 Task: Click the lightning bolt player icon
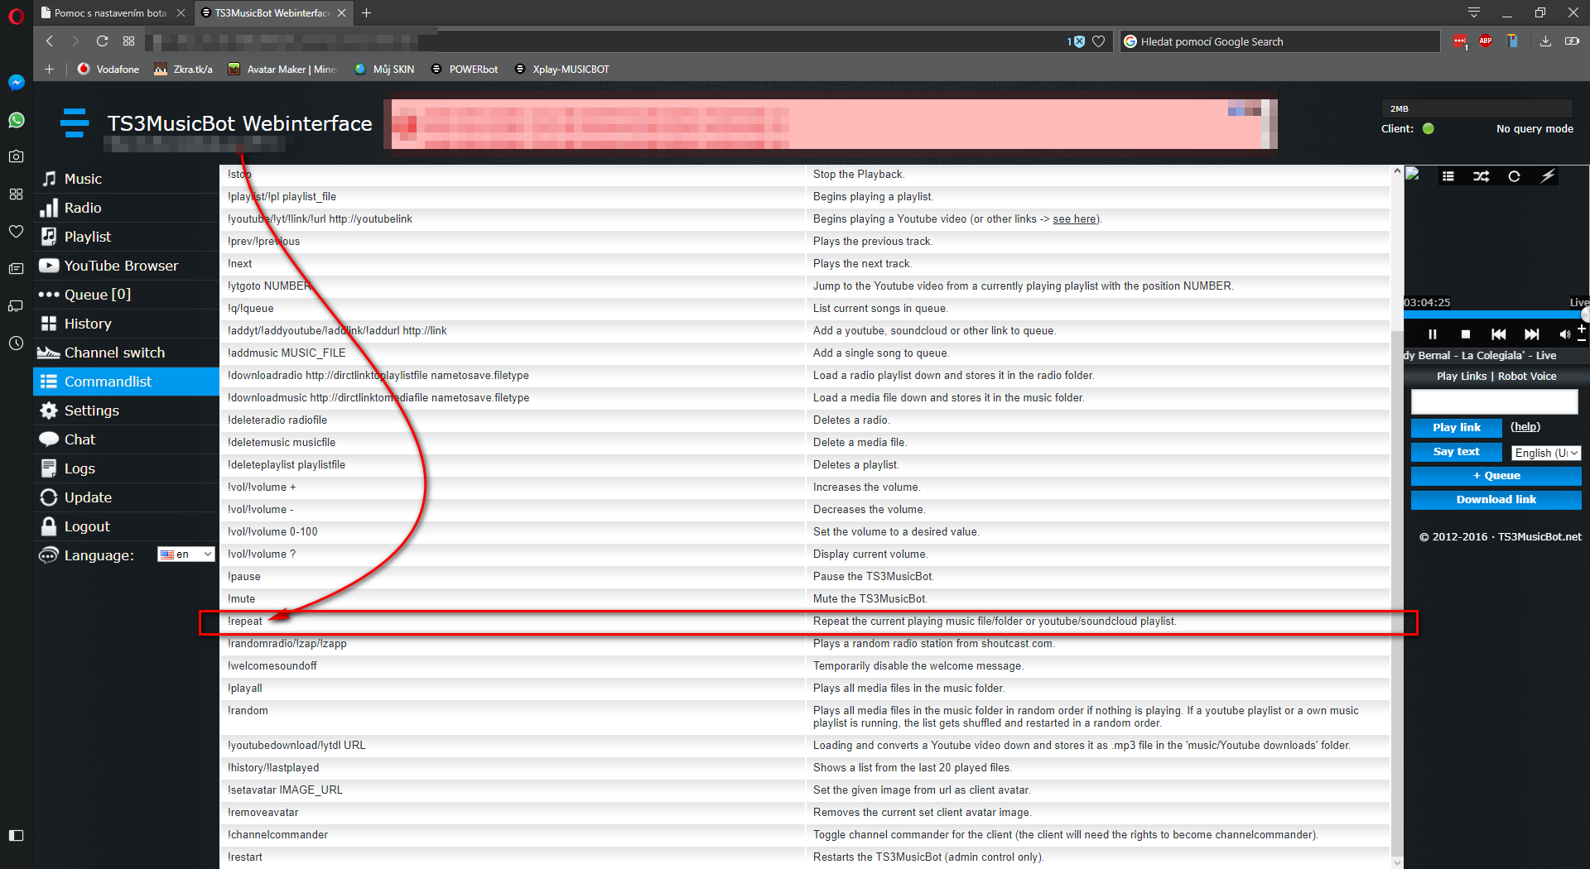1548,175
